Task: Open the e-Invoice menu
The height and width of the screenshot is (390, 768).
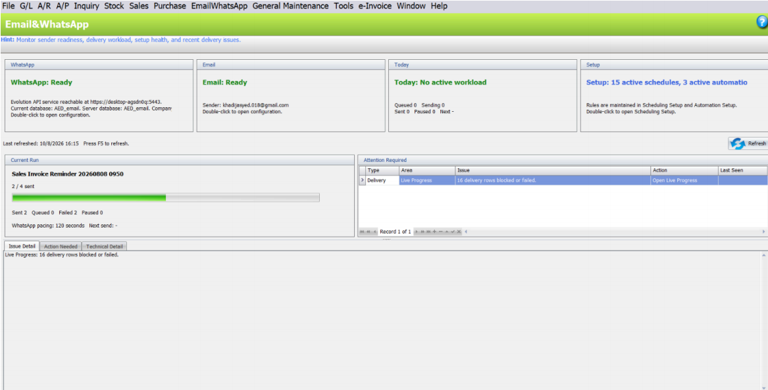Action: [375, 6]
